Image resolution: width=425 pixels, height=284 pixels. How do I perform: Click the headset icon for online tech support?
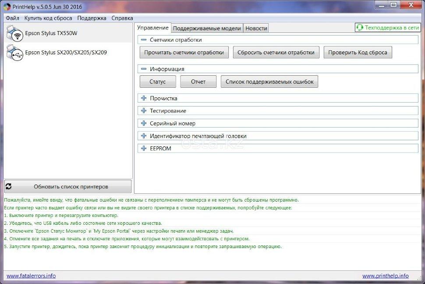point(360,28)
